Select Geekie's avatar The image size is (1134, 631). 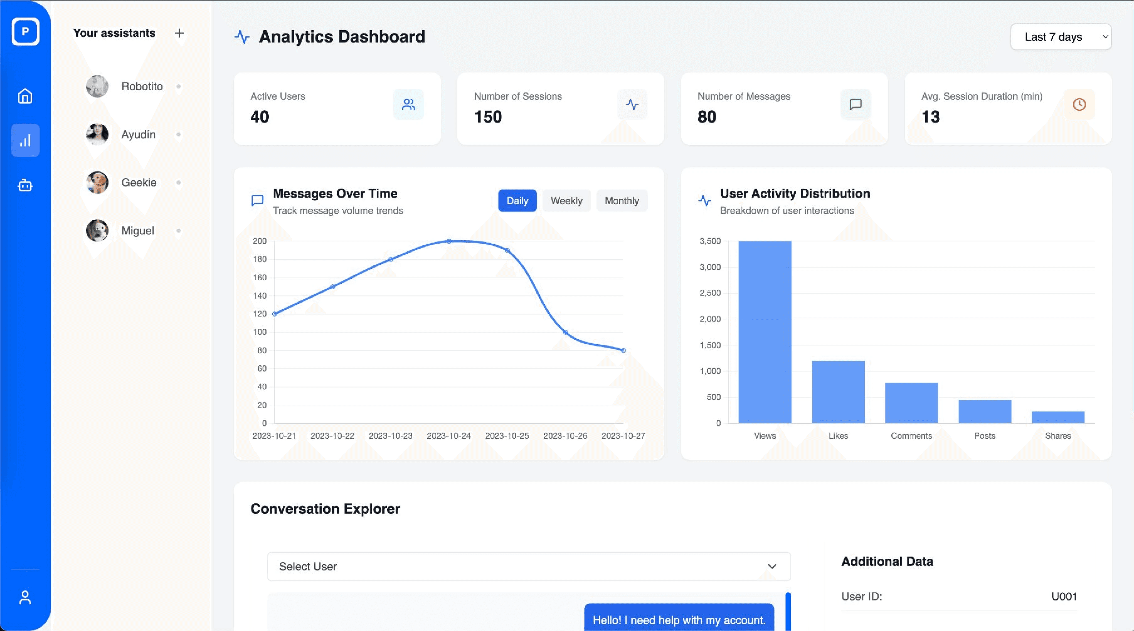coord(97,183)
